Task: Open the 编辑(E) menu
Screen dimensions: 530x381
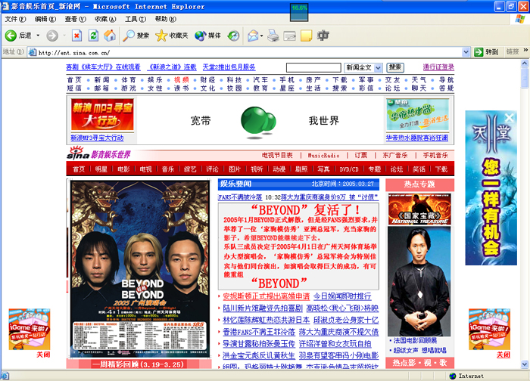Action: coord(45,19)
